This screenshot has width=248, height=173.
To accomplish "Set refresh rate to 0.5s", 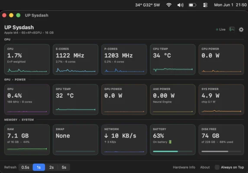I will coord(25,167).
